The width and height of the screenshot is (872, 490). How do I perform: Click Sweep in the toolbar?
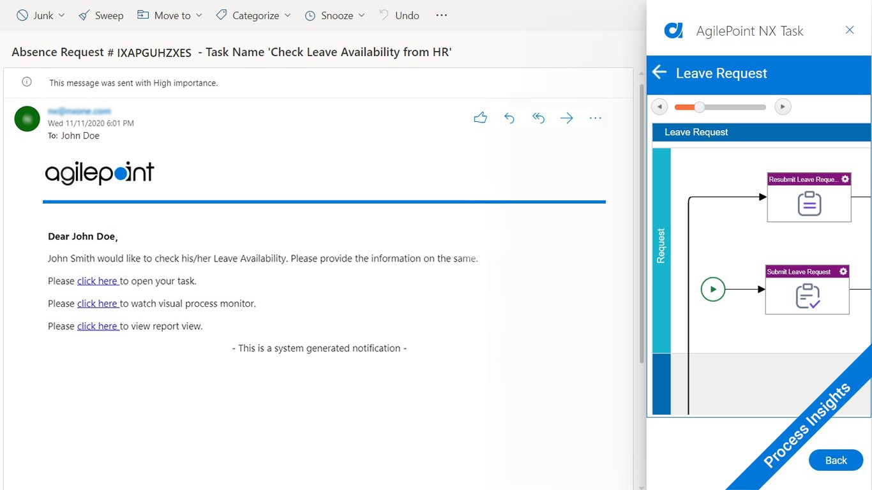tap(101, 15)
